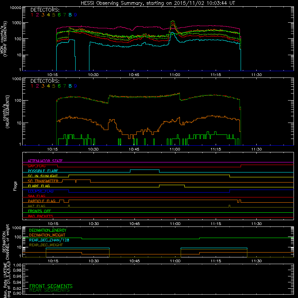298x298 pixels.
Task: Click 0.98 y-axis value on livetime plot
Action: click(x=17, y=270)
